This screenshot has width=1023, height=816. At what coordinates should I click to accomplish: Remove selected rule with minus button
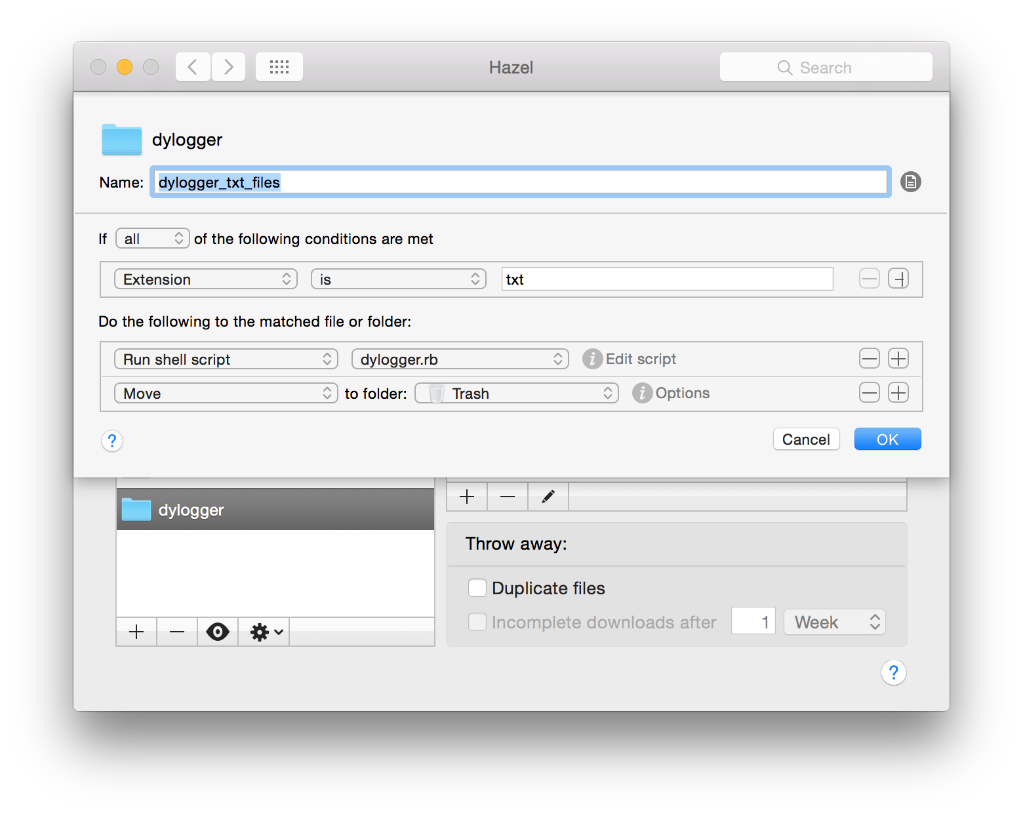[x=508, y=497]
